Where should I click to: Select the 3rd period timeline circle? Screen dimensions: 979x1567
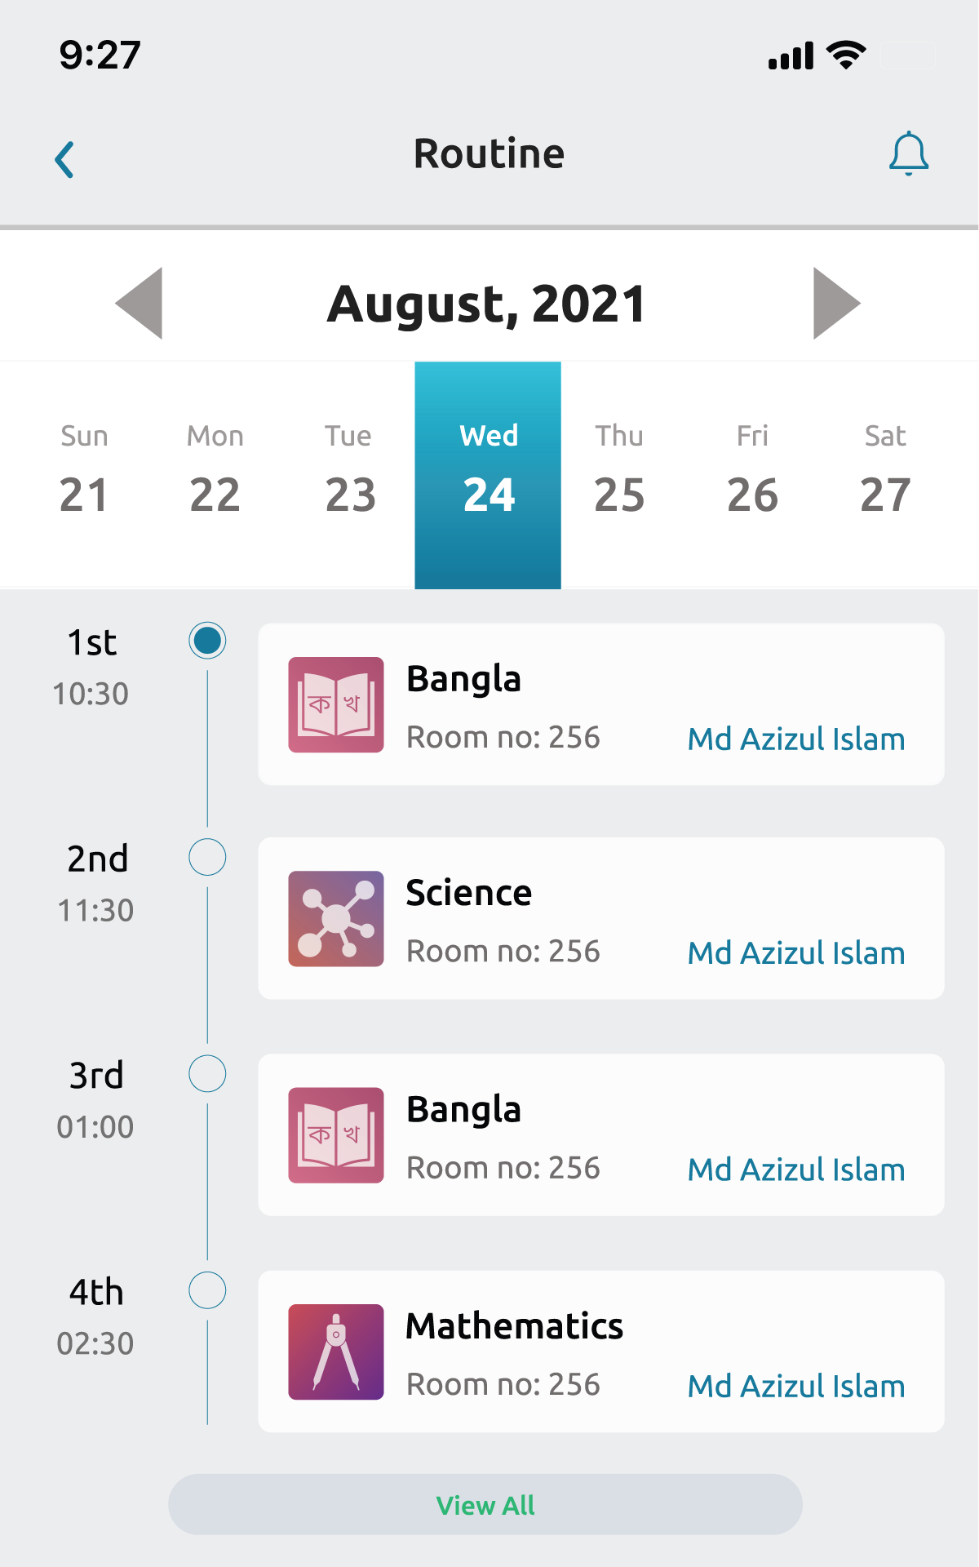[x=207, y=1073]
